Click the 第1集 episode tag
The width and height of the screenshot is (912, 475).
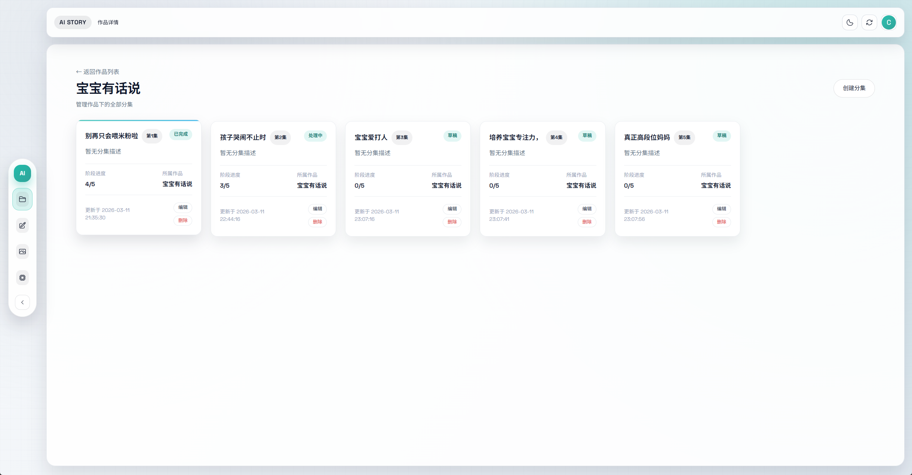coord(152,136)
